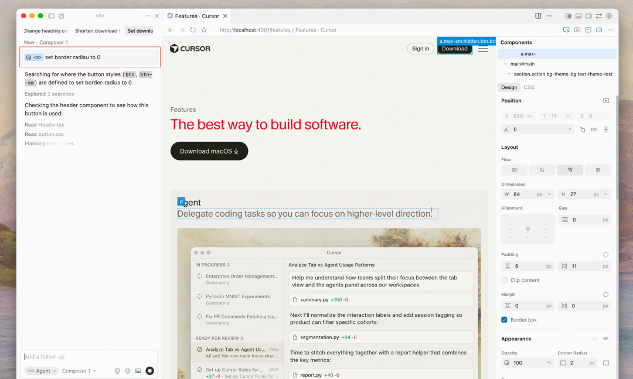633x379 pixels.
Task: Toggle Appearance visibility eye icon
Action: [605, 339]
